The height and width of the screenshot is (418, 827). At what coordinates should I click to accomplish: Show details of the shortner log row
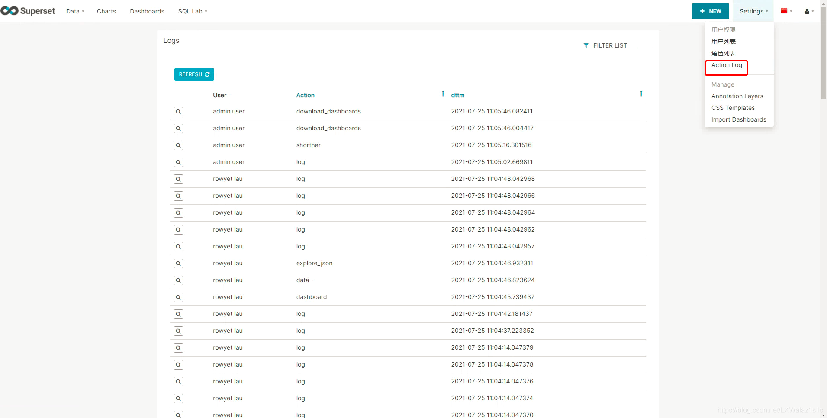coord(178,145)
